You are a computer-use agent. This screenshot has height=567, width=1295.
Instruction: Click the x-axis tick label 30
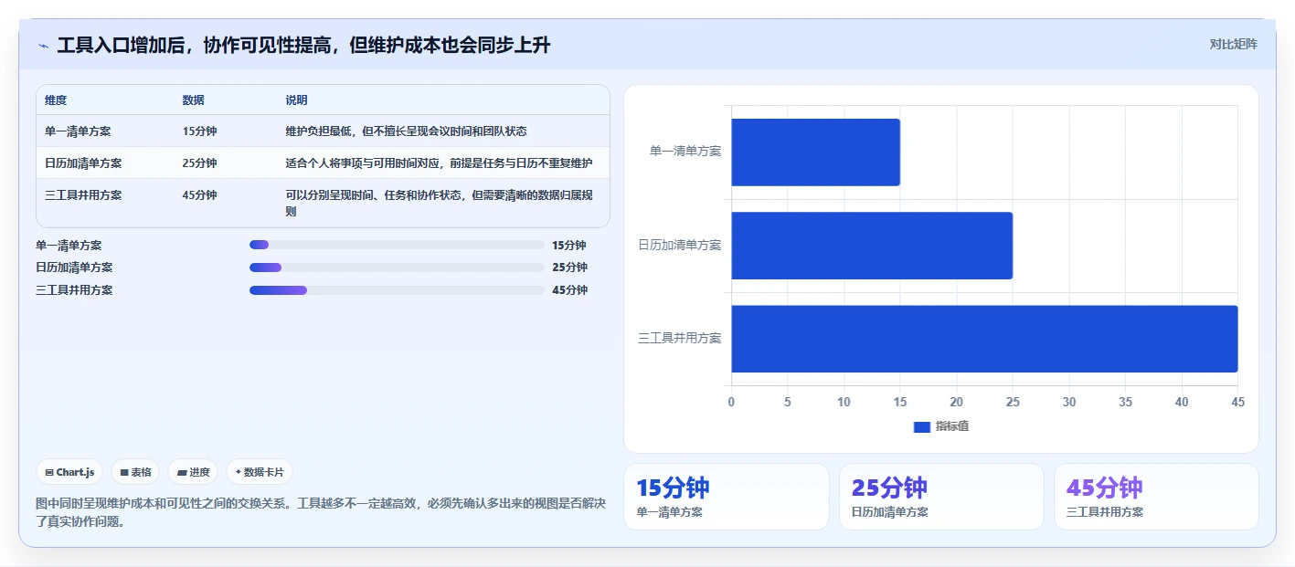1069,402
